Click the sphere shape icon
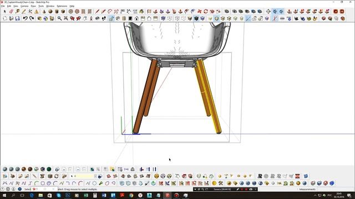Screen dimensions: 355x199 [50, 11]
